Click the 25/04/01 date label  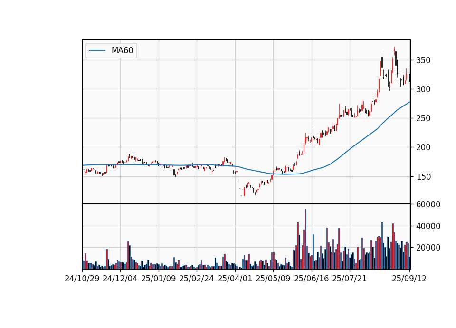235,279
